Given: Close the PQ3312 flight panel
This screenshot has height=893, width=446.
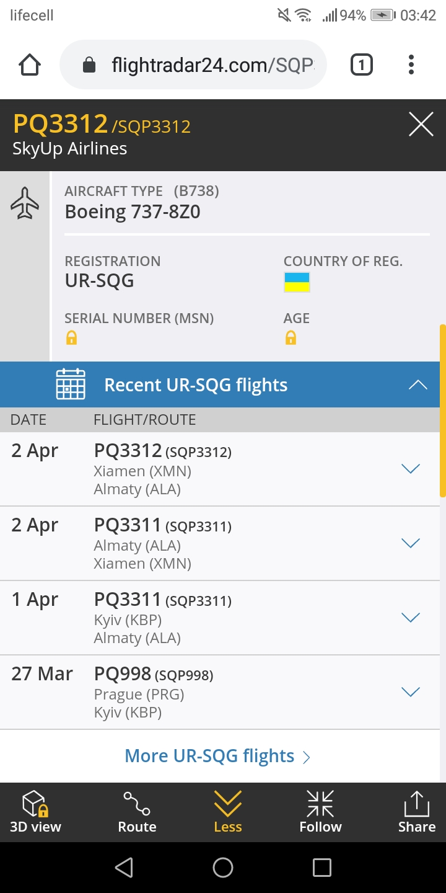Looking at the screenshot, I should 421,125.
